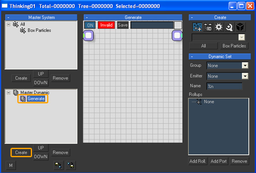Select the helpers icon in Create panel
Viewport: 256px width, 173px height.
[x=229, y=27]
